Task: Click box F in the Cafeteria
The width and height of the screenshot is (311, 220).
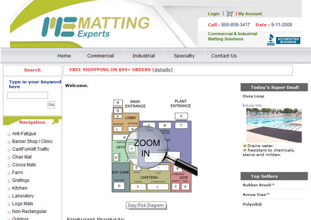Action: 138,187
